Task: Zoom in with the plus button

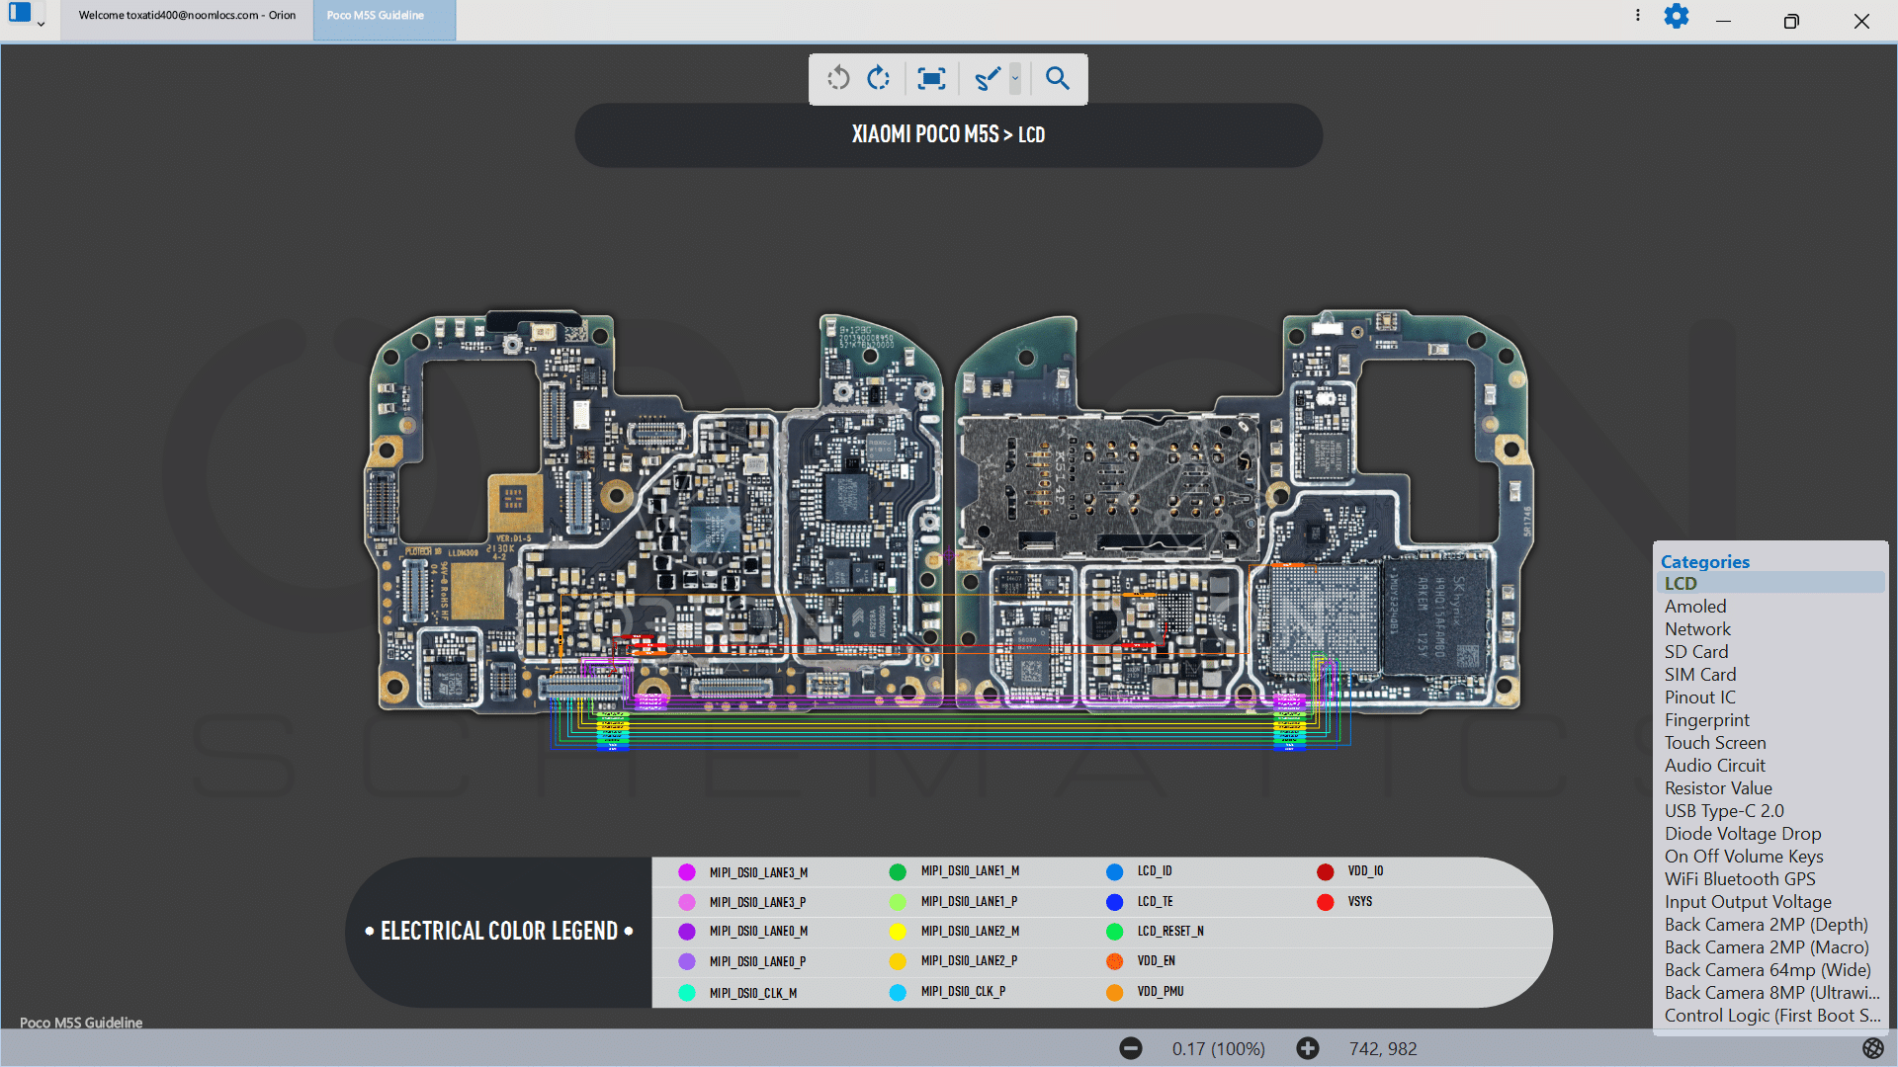Action: tap(1308, 1048)
